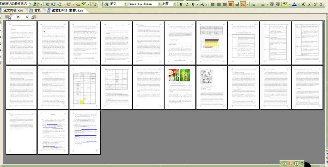328x167 pixels.
Task: Click the review toolbar yellow highlighter icon
Action: click(x=84, y=4)
